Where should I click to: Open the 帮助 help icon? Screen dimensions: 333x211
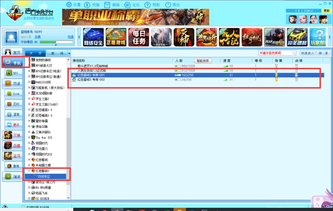(148, 5)
